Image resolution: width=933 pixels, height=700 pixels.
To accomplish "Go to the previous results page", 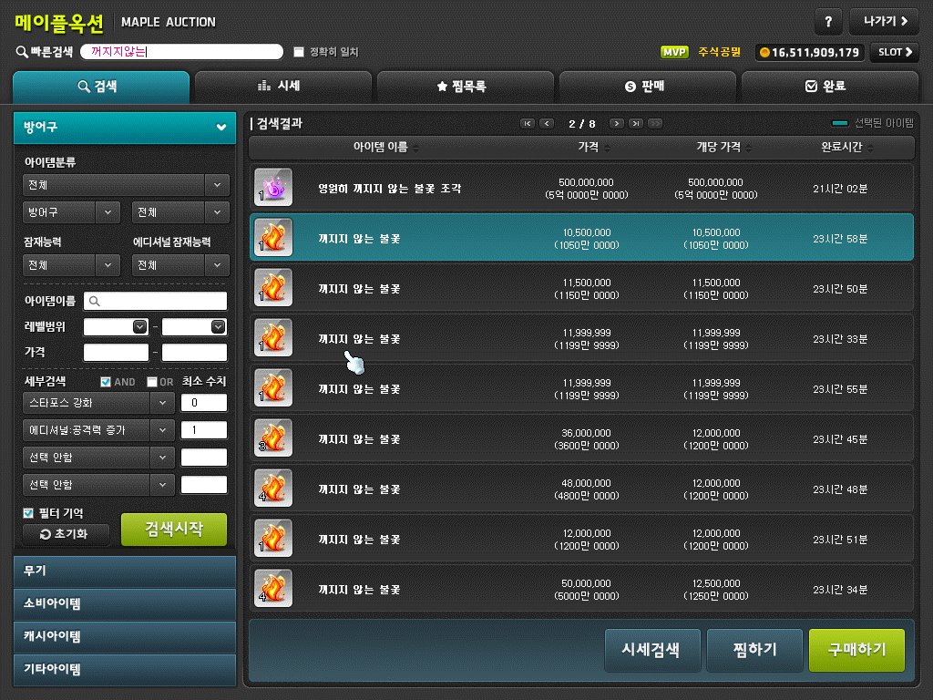I will [547, 123].
